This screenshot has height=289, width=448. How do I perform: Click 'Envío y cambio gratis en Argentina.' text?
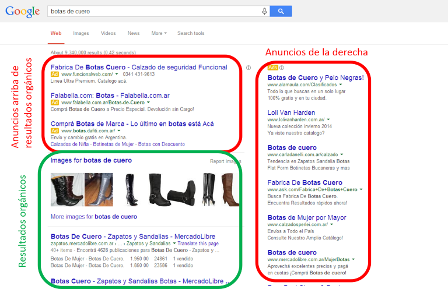(x=89, y=138)
